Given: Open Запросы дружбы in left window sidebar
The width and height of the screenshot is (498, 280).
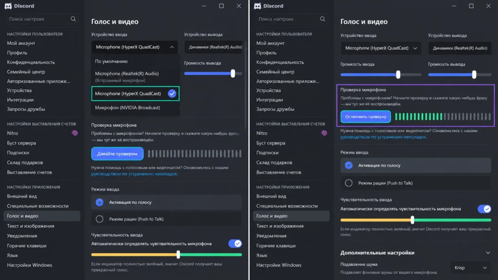Looking at the screenshot, I should click(x=26, y=109).
